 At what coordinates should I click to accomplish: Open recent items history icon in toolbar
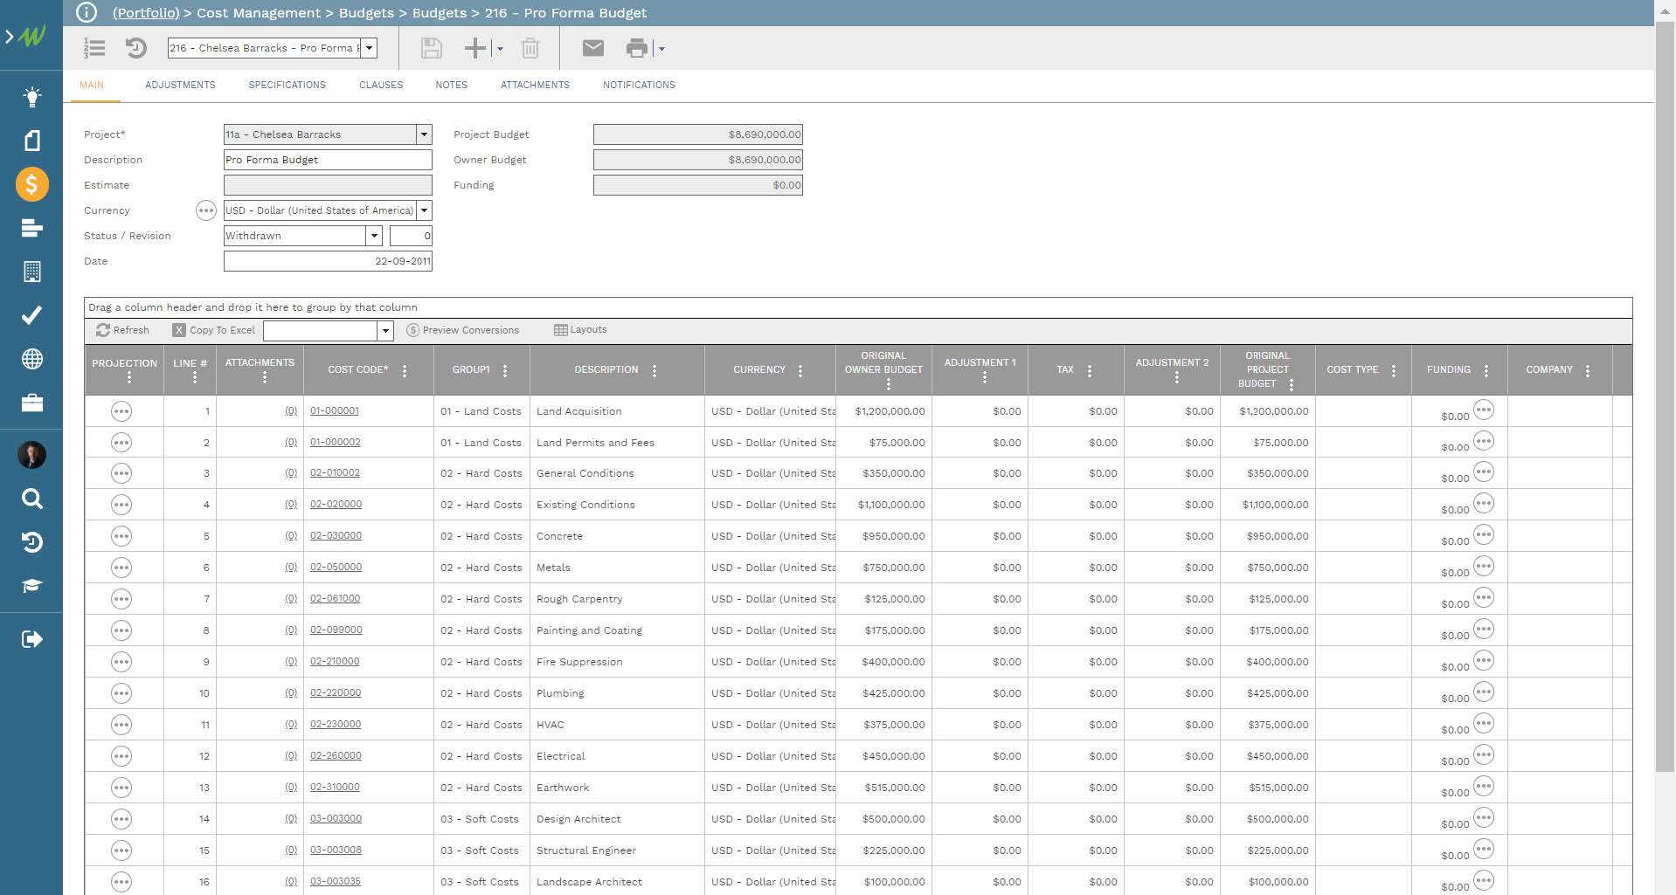point(135,48)
